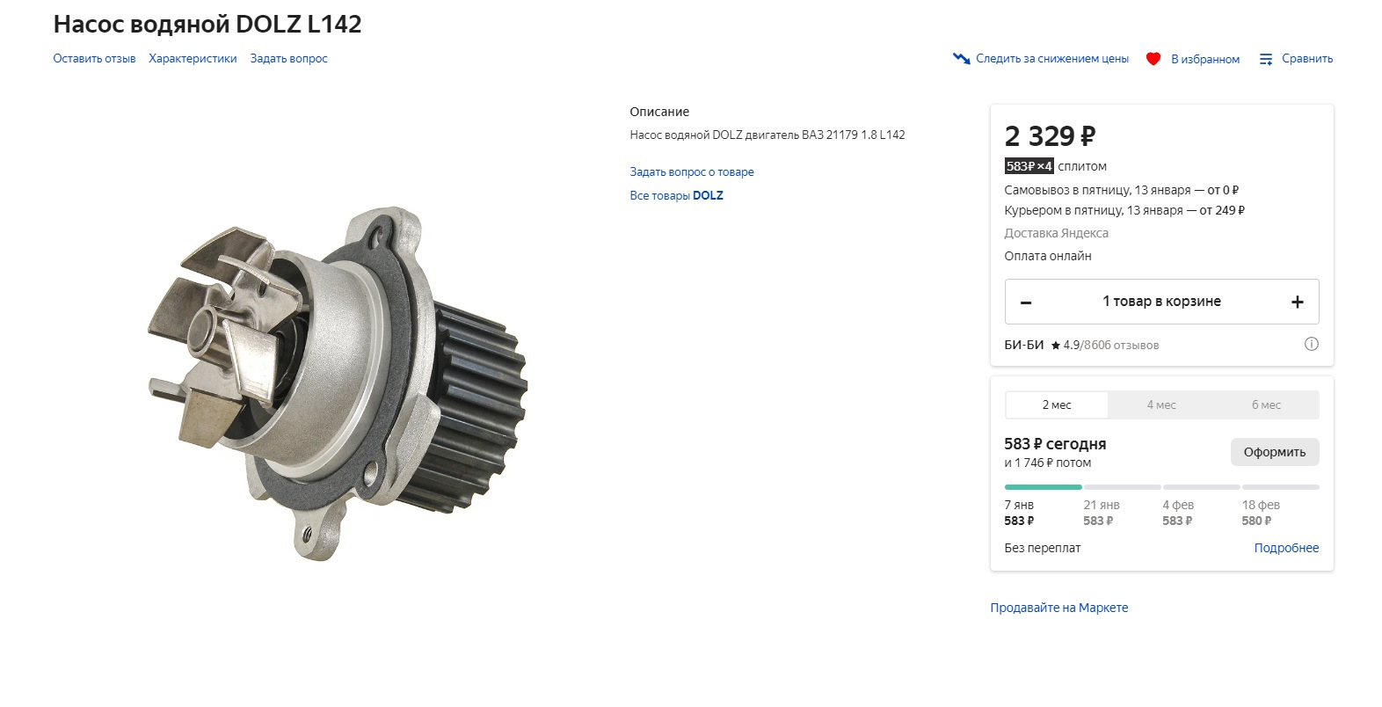Viewport: 1382px width, 707px height.
Task: Click the 583₽×4 split badge
Action: click(x=1029, y=166)
